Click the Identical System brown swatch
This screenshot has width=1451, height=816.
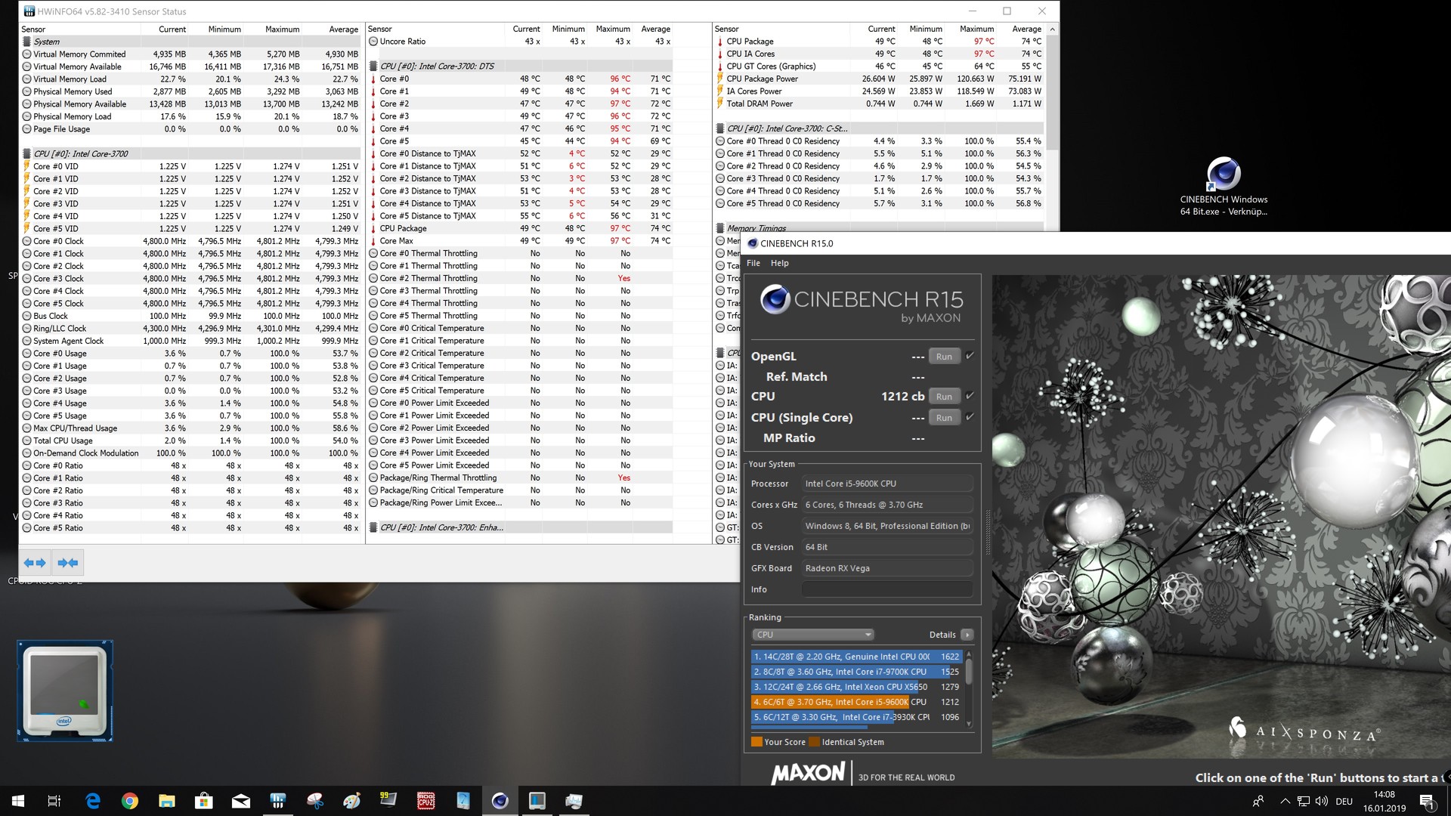(x=814, y=742)
